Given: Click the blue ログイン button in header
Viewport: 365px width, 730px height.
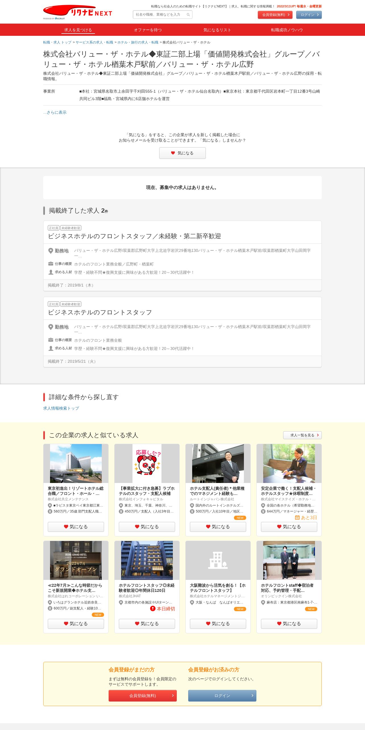Looking at the screenshot, I should coord(309,15).
